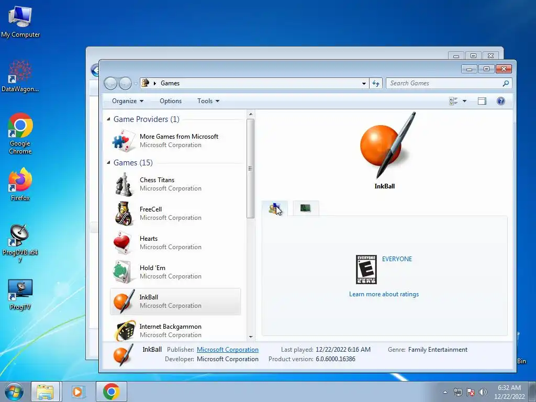Click the volume speaker tray icon
536x402 pixels.
[483, 392]
